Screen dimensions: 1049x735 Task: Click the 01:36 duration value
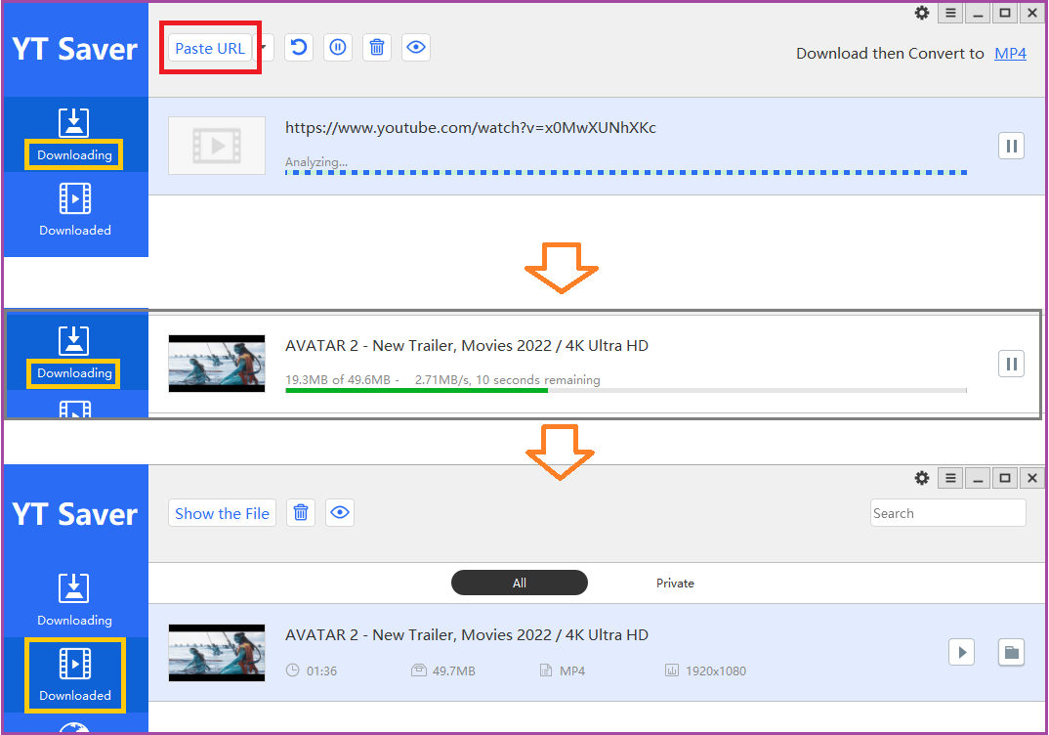click(x=321, y=671)
